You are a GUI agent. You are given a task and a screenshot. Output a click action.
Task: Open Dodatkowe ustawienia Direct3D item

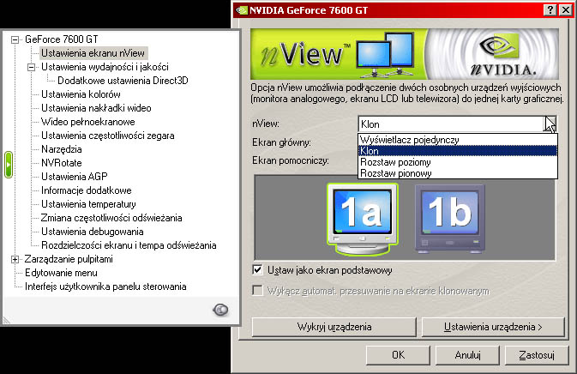click(x=123, y=81)
